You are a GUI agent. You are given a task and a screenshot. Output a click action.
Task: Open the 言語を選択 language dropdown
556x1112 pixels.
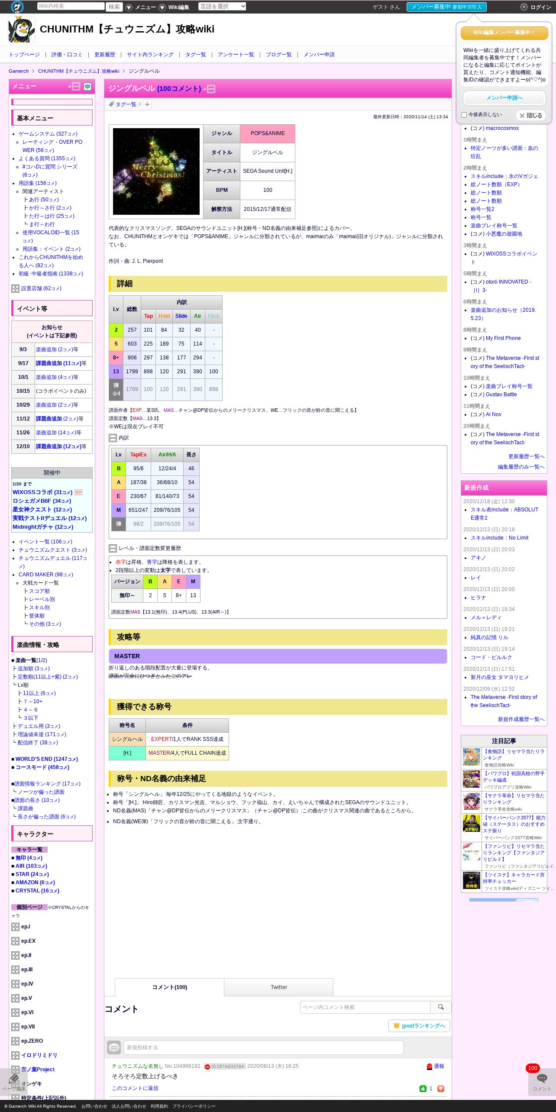pyautogui.click(x=222, y=6)
